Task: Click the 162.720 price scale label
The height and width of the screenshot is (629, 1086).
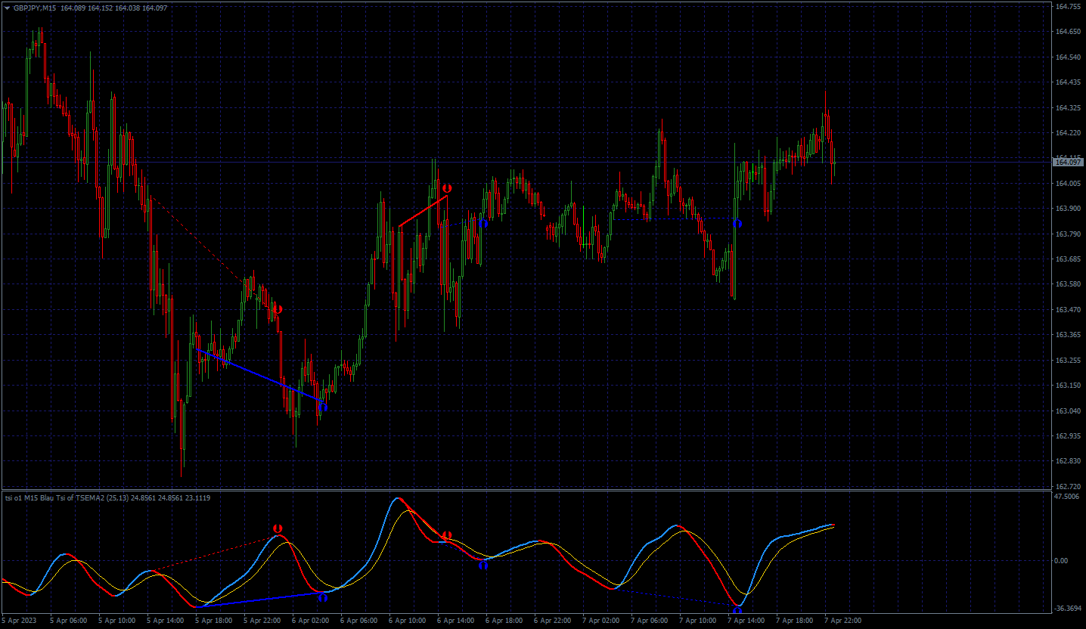Action: [1067, 486]
